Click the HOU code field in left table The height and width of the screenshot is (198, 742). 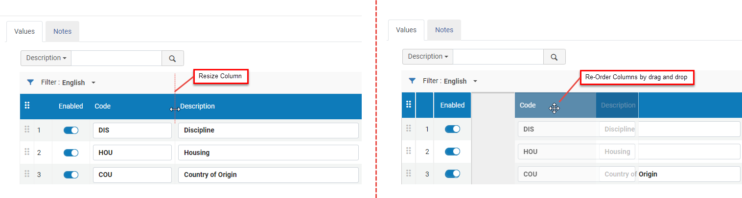tap(132, 153)
